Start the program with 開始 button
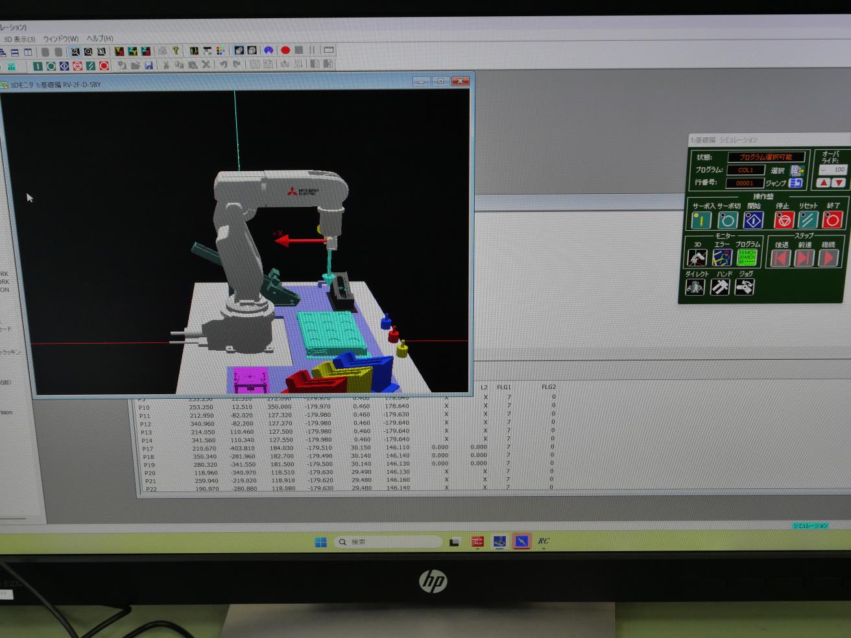This screenshot has height=638, width=851. (x=753, y=220)
